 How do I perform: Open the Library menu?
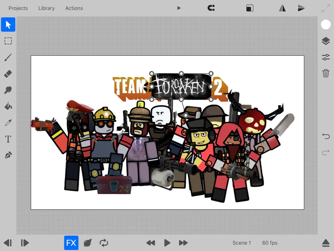tap(46, 8)
